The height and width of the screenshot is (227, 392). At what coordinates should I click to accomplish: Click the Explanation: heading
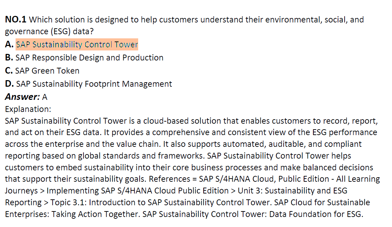[28, 109]
